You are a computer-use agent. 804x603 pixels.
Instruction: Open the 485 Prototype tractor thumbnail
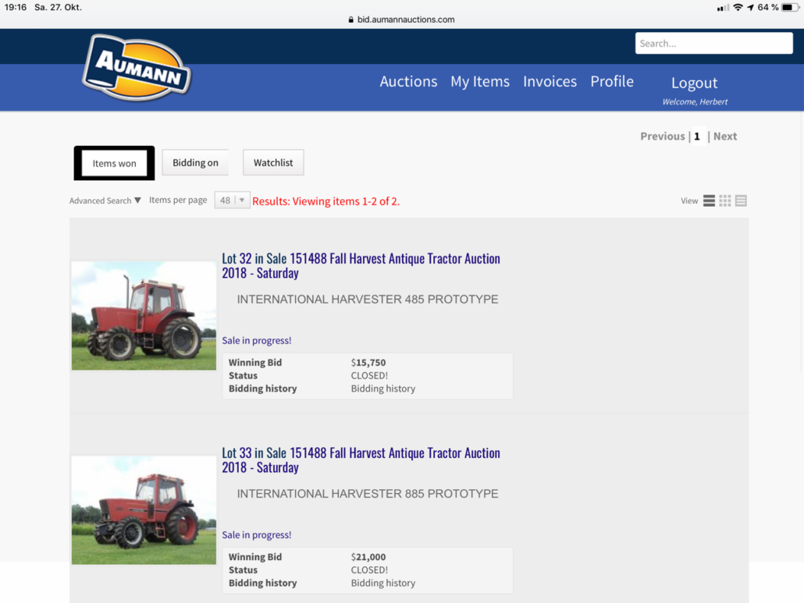click(x=144, y=316)
